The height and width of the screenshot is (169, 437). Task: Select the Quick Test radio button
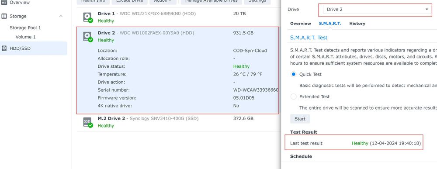[x=293, y=74]
